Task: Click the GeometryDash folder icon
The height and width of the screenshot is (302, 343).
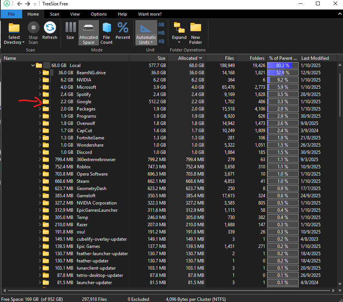Action: (x=46, y=188)
